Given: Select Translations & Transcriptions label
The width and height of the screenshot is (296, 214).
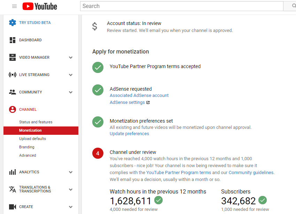Looking at the screenshot, I should [x=35, y=189].
